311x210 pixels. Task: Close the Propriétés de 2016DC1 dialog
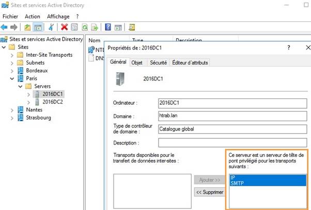pyautogui.click(x=308, y=47)
